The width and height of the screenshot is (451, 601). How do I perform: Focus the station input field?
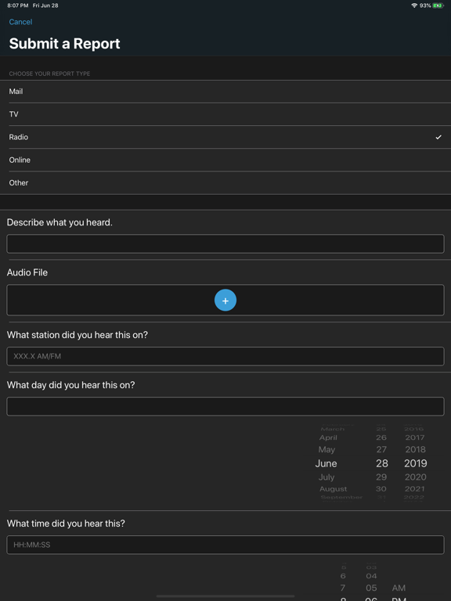tap(225, 356)
